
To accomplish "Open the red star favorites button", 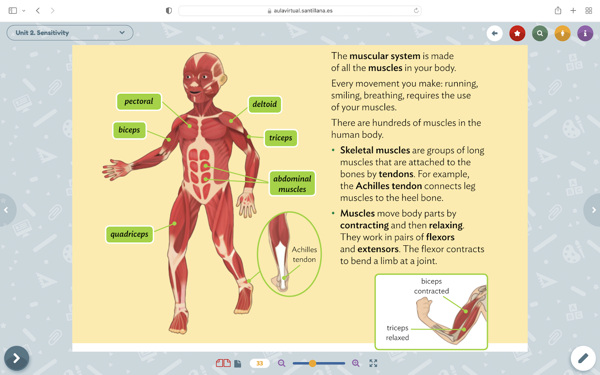I will [517, 33].
